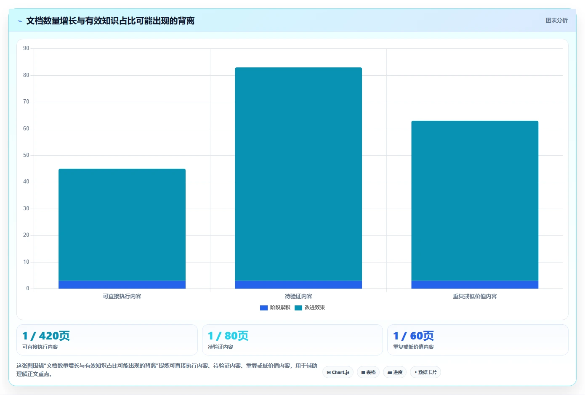Click the teal bar for 待验证内容
Image resolution: width=585 pixels, height=395 pixels.
pyautogui.click(x=298, y=174)
